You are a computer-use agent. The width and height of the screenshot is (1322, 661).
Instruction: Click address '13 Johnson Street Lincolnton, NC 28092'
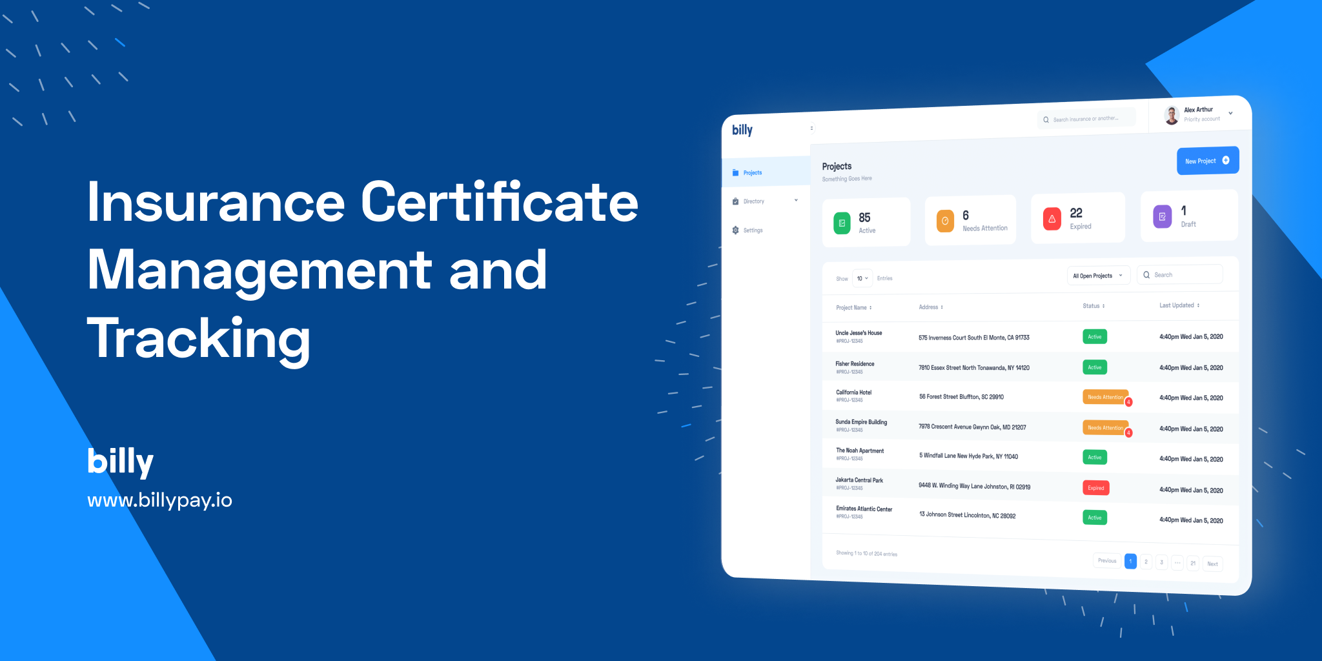tap(968, 515)
